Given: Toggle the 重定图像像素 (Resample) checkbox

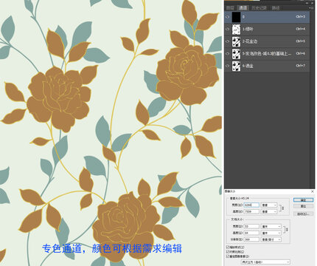Looking at the screenshot, I should (228, 256).
